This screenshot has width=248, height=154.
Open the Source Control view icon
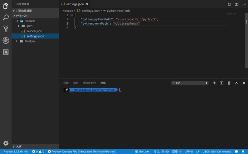(6, 29)
